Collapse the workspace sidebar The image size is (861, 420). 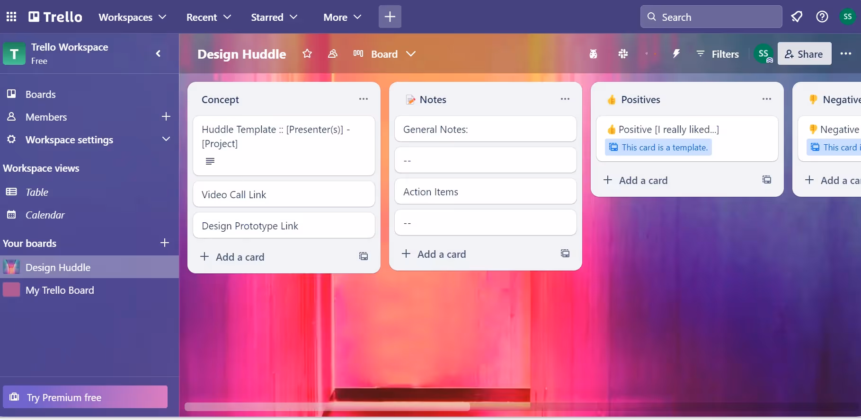coord(158,53)
